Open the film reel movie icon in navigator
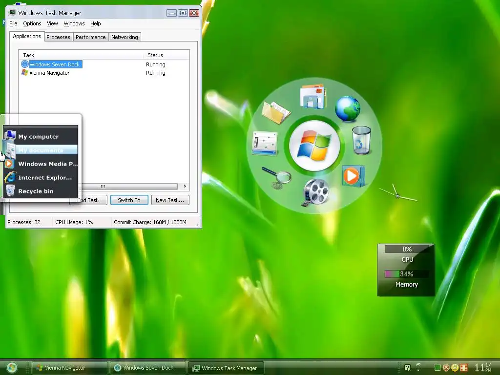This screenshot has width=500, height=375. point(315,192)
